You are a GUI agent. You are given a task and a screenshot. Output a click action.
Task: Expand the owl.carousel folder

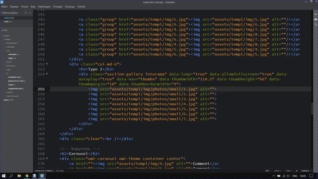(x=12, y=96)
